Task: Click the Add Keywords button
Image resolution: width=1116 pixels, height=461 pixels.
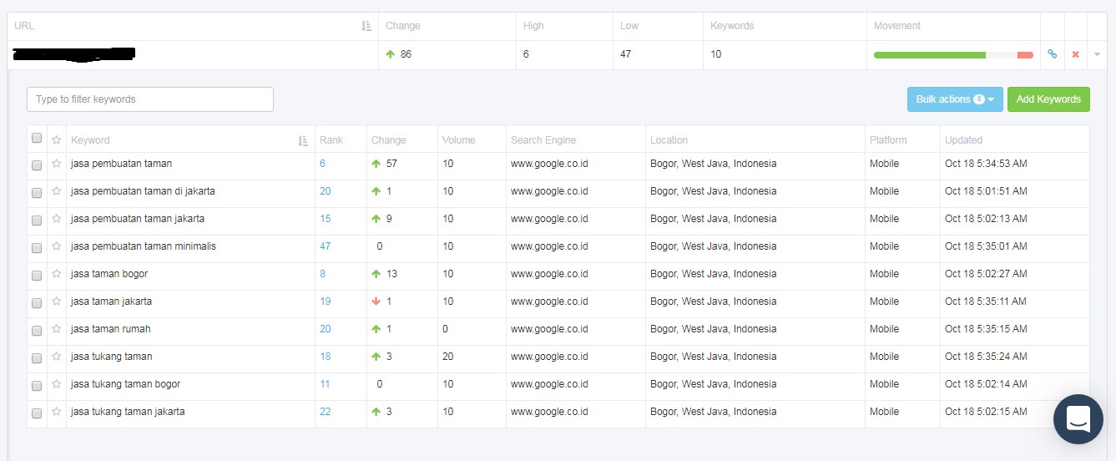Action: (x=1048, y=99)
